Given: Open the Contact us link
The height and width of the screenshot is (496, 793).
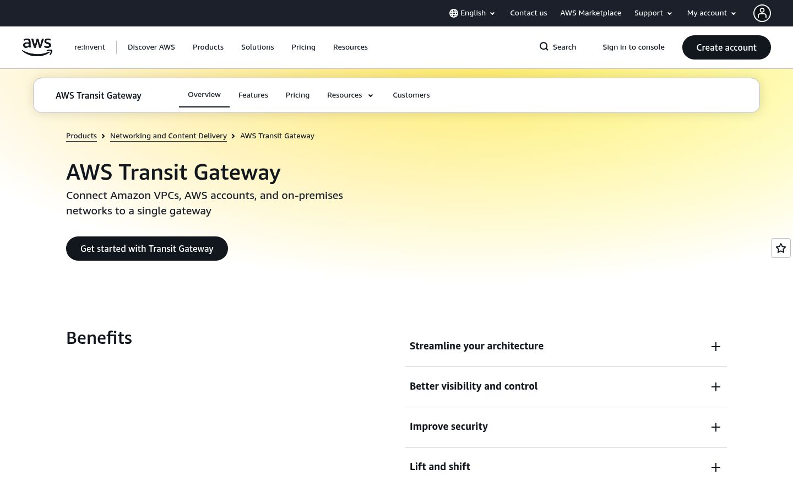Looking at the screenshot, I should pos(529,13).
